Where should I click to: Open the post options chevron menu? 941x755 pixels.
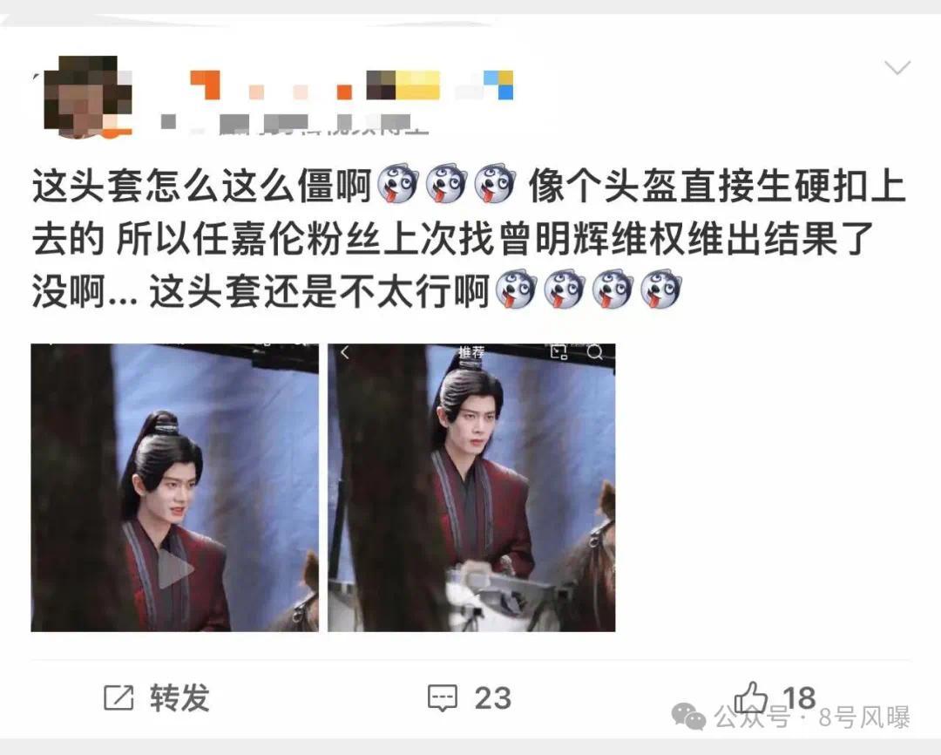[x=897, y=67]
